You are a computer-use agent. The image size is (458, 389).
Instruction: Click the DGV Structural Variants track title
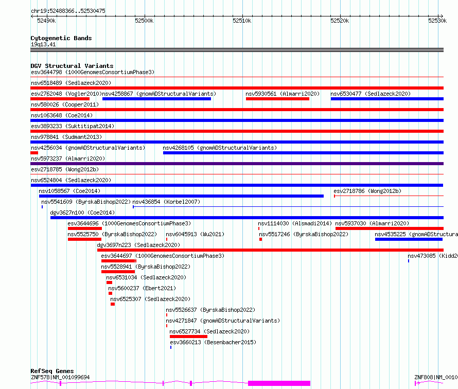[x=72, y=66]
